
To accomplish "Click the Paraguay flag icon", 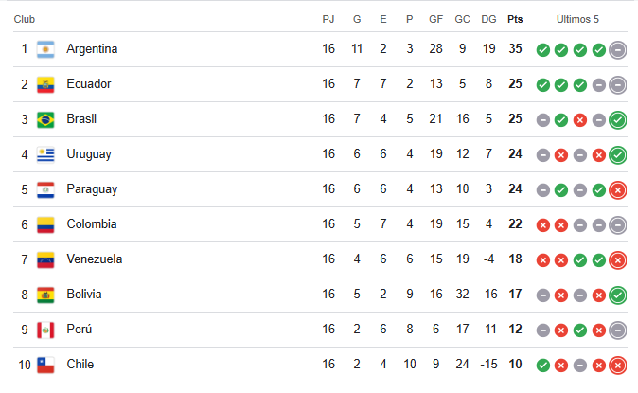I will (x=45, y=189).
